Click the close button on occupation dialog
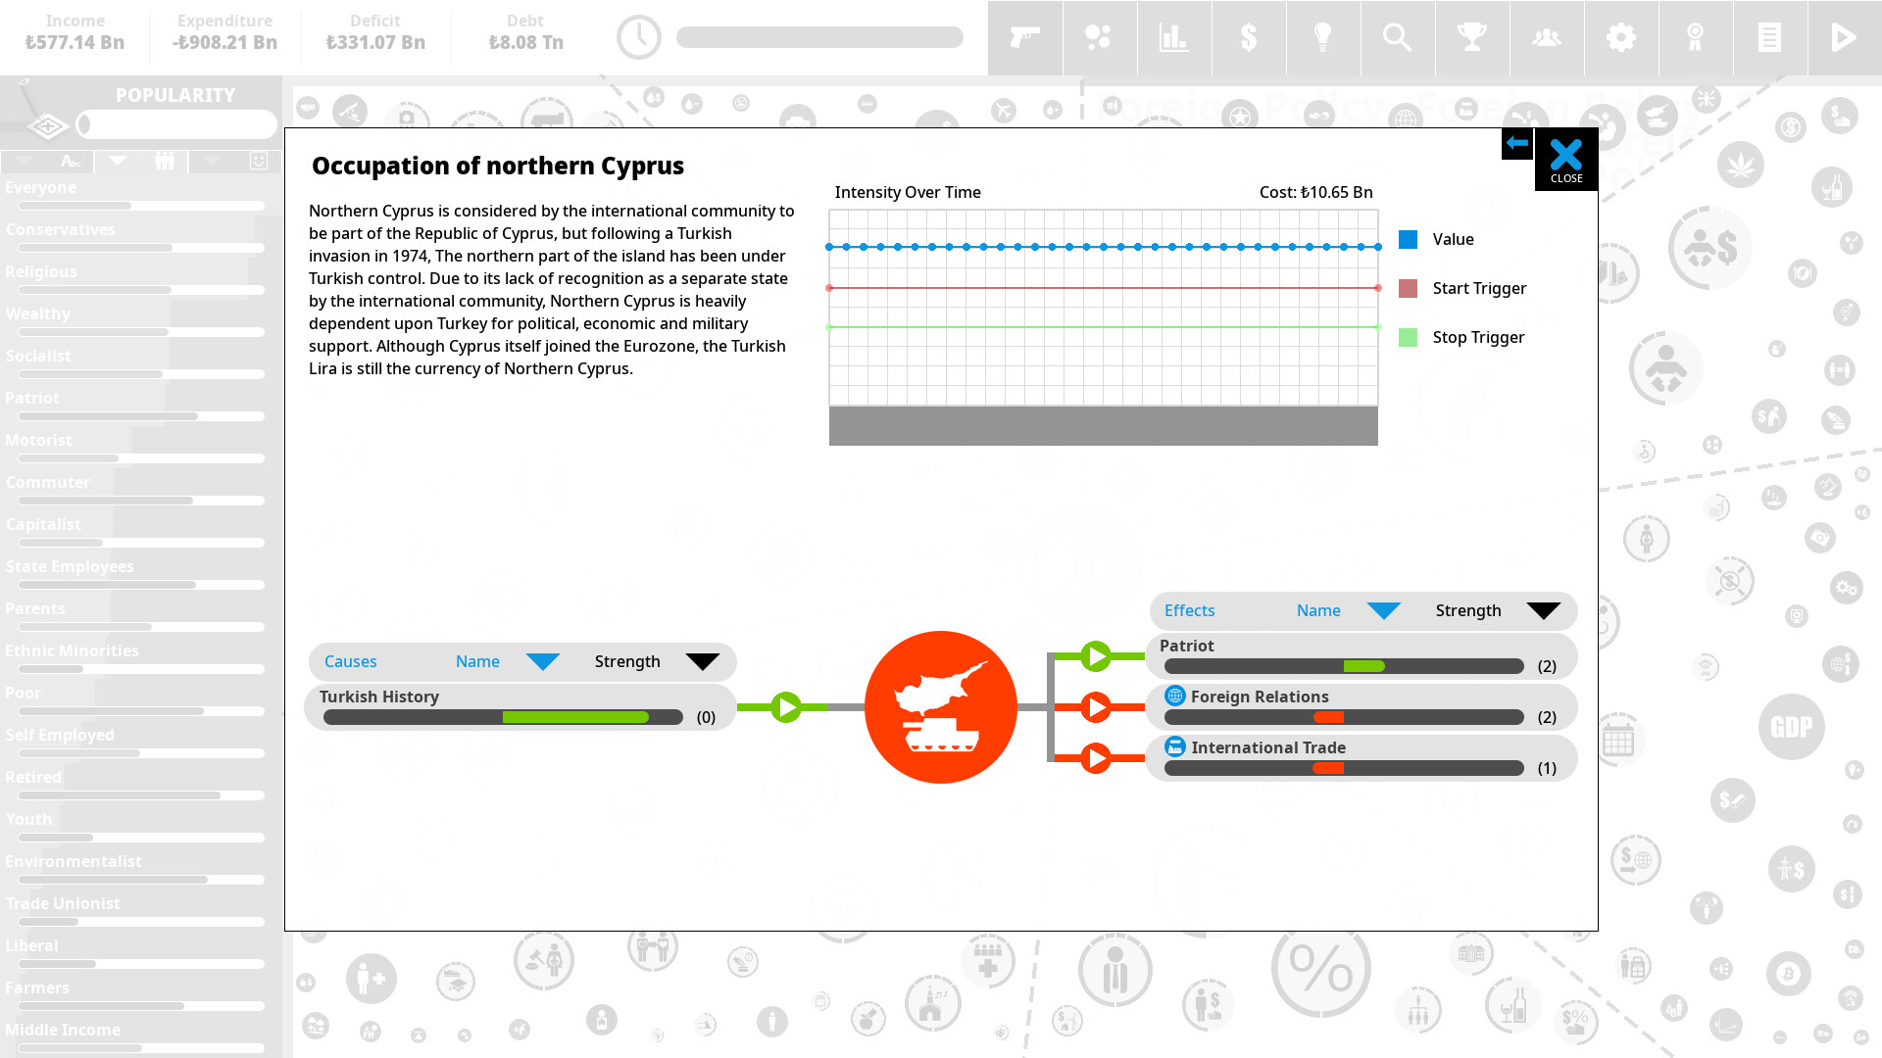 tap(1566, 157)
